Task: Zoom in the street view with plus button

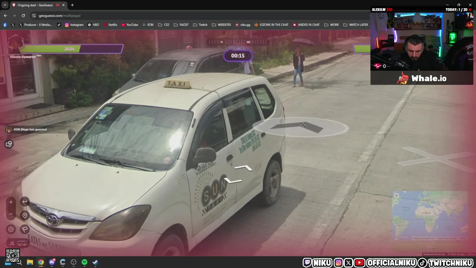Action: [11, 202]
